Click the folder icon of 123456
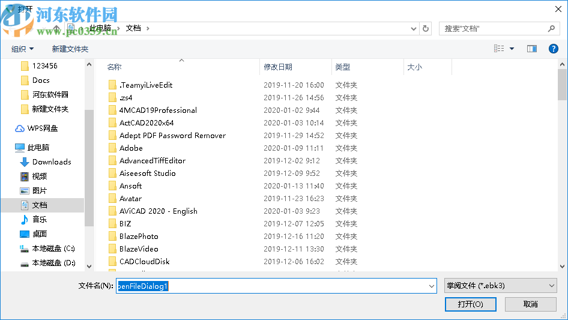The width and height of the screenshot is (568, 320). [25, 66]
